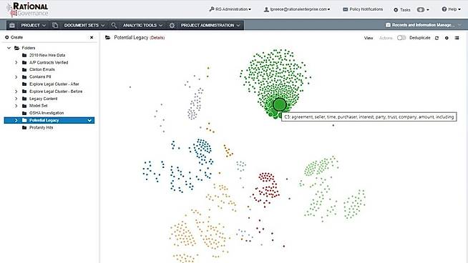Open the View menu in toolbar

369,38
